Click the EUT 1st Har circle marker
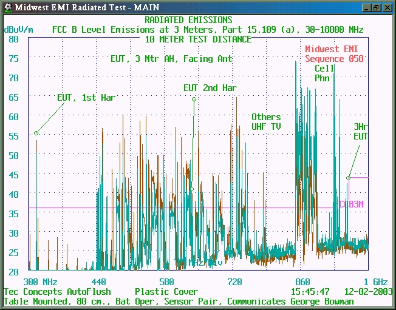The image size is (396, 310). coord(36,133)
